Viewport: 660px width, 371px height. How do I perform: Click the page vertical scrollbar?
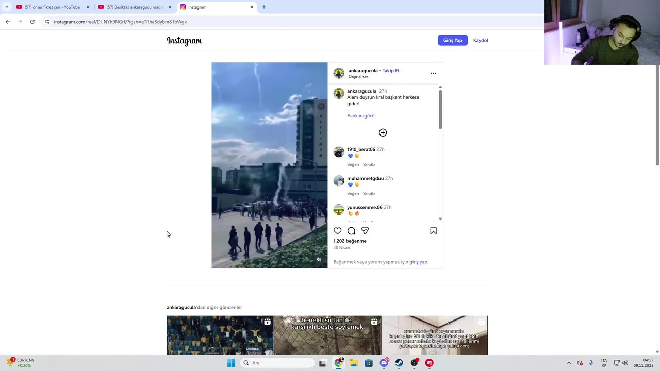coord(657,115)
